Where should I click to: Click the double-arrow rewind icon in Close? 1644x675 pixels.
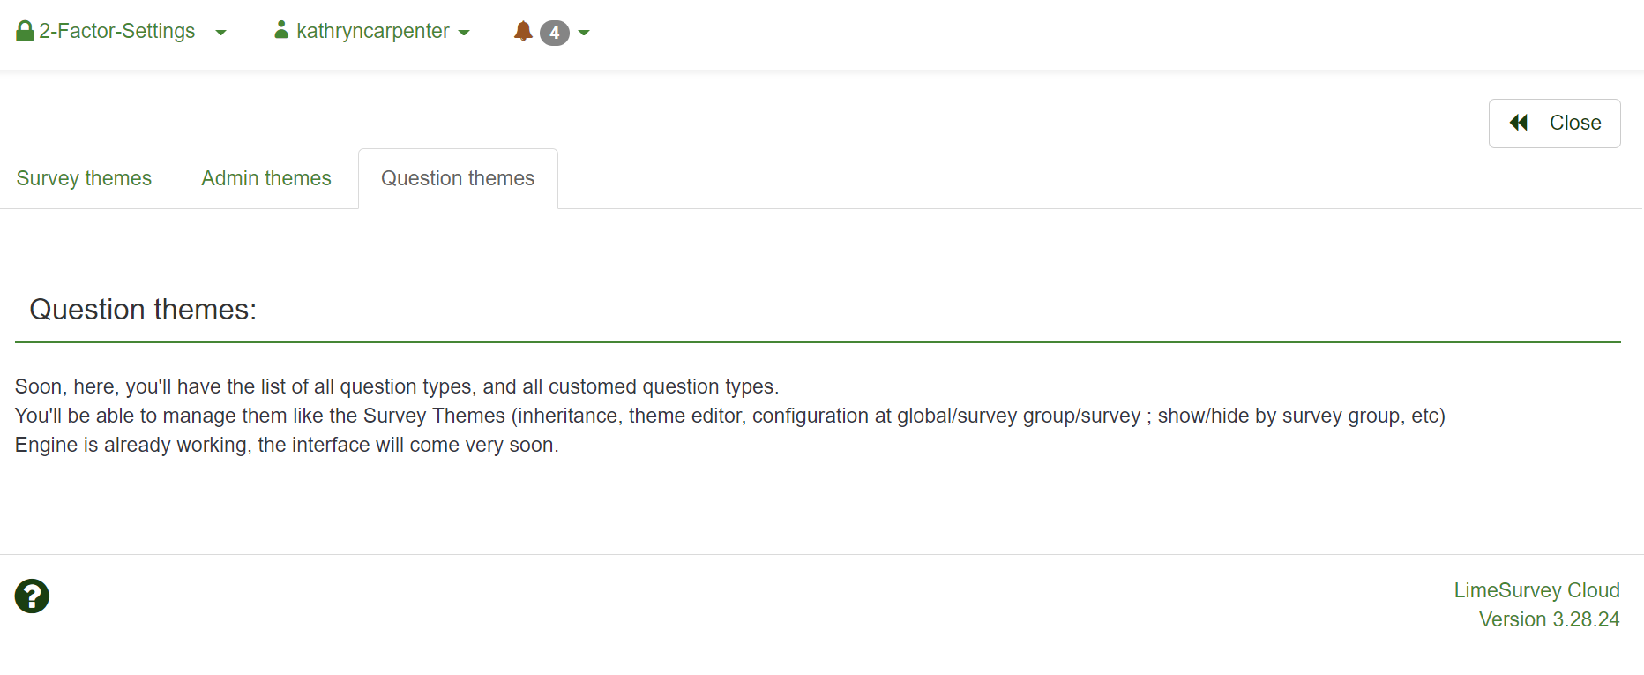(x=1519, y=123)
